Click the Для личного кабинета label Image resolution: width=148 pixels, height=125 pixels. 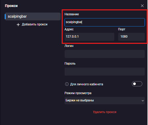[x=87, y=84]
